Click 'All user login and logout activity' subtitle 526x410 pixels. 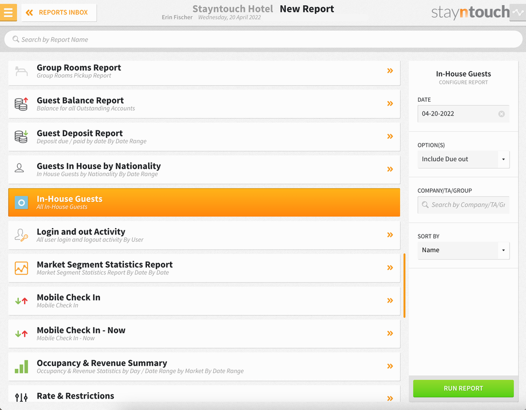90,240
